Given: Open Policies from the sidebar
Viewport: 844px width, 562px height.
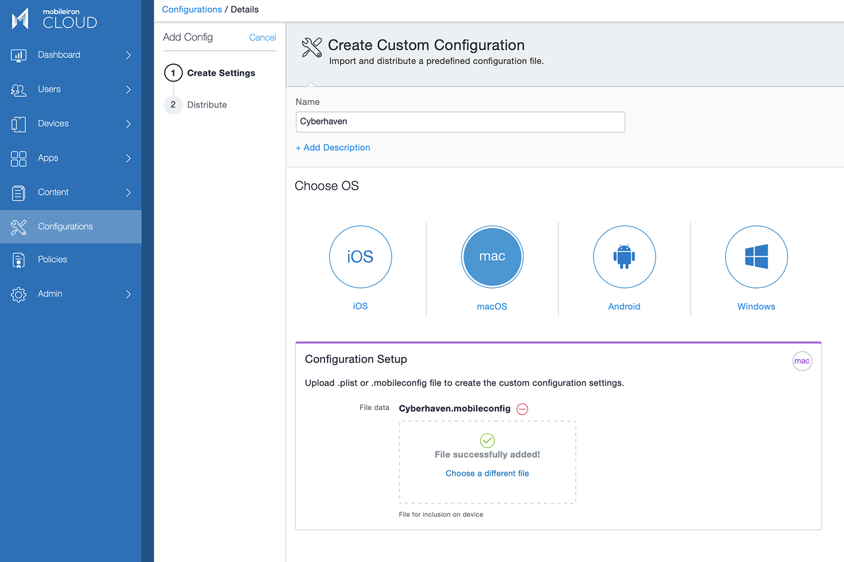Looking at the screenshot, I should (x=53, y=260).
